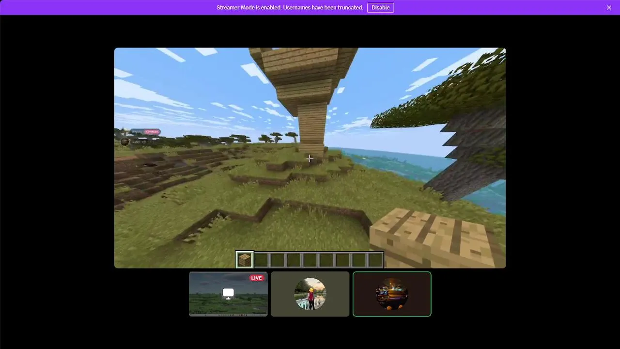Image resolution: width=620 pixels, height=349 pixels.
Task: Click the red LIVE badge
Action: (x=256, y=278)
